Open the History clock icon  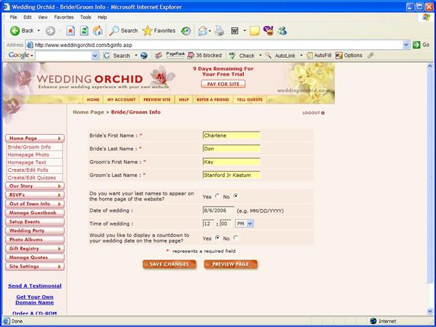click(x=185, y=31)
